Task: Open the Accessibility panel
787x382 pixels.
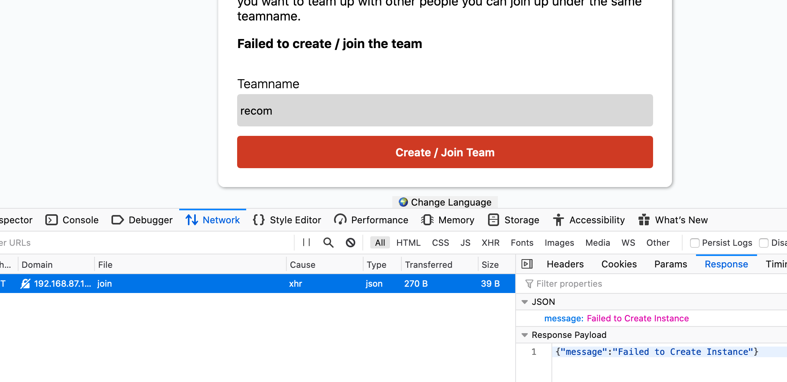Action: [597, 220]
